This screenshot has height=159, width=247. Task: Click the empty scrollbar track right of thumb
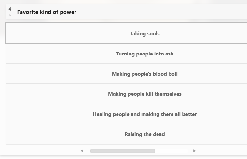coord(172,151)
